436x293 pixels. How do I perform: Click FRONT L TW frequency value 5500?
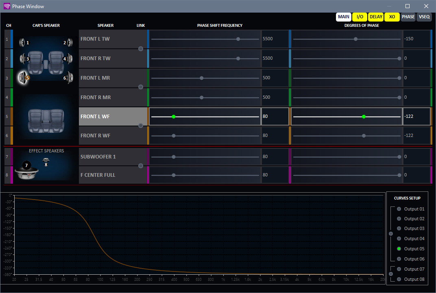(x=268, y=39)
